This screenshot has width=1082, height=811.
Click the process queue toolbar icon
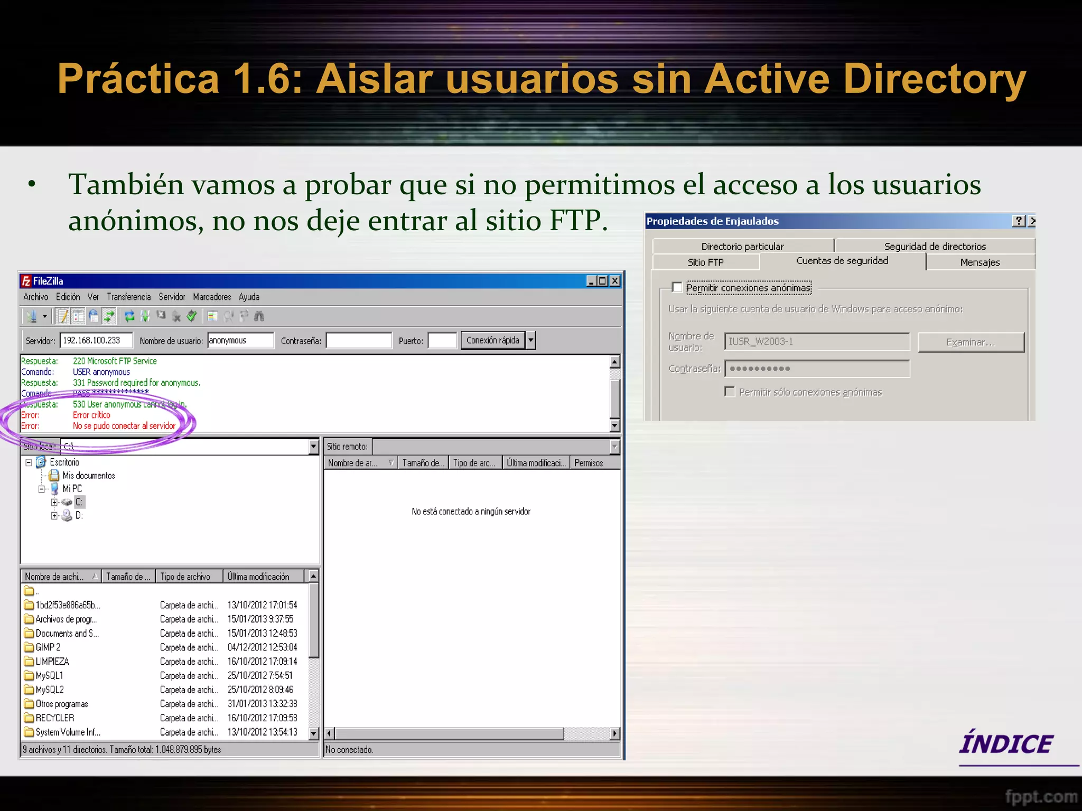point(145,316)
